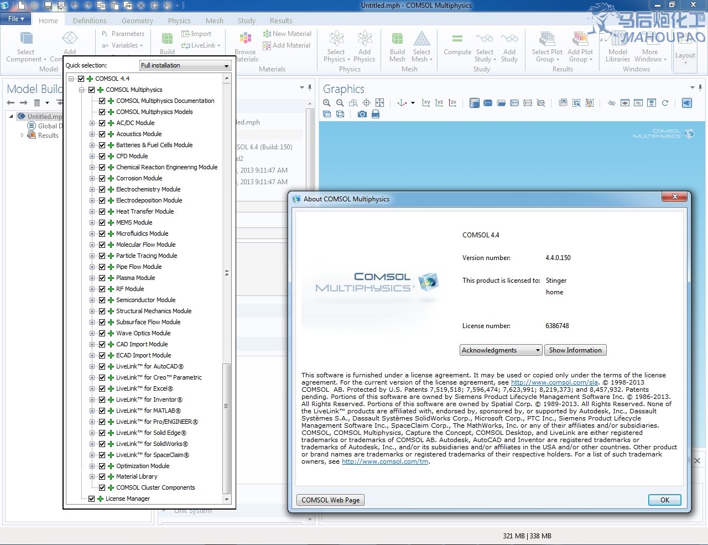Viewport: 708px width, 545px height.
Task: Switch to the Physics tab
Action: click(x=179, y=20)
